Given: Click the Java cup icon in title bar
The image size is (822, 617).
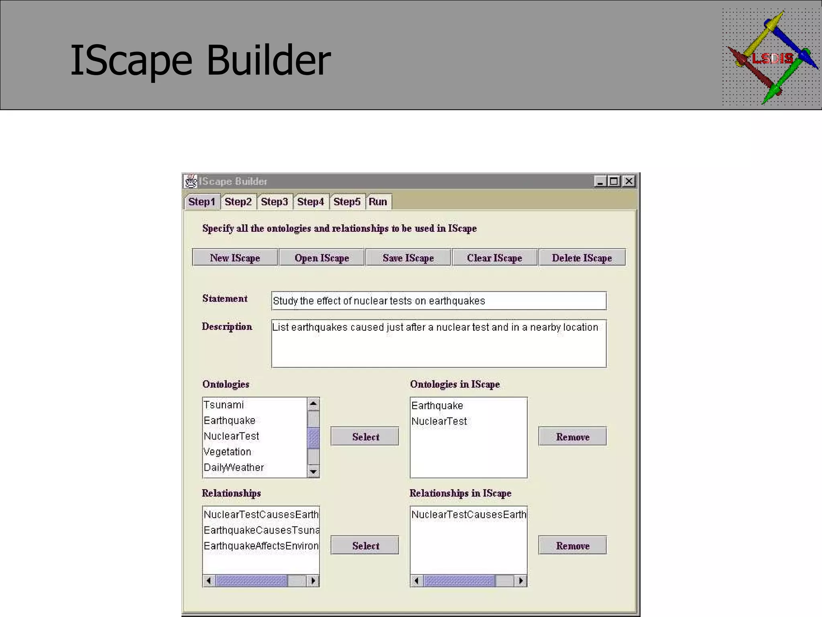Looking at the screenshot, I should pos(191,182).
